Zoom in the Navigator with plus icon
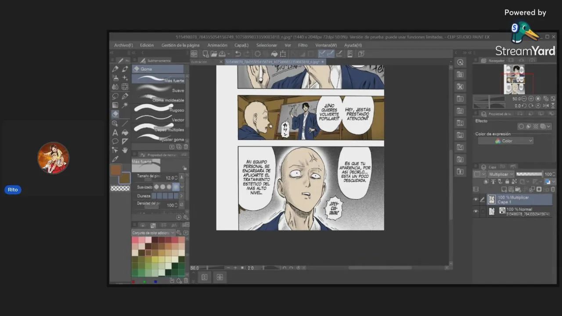 click(x=531, y=99)
